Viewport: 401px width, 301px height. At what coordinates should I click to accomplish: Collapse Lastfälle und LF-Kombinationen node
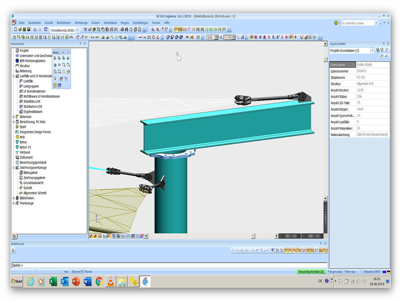coord(13,76)
